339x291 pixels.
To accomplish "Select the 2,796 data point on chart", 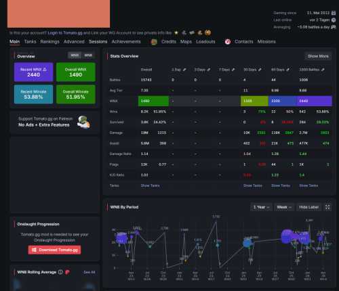I will 165,232.
